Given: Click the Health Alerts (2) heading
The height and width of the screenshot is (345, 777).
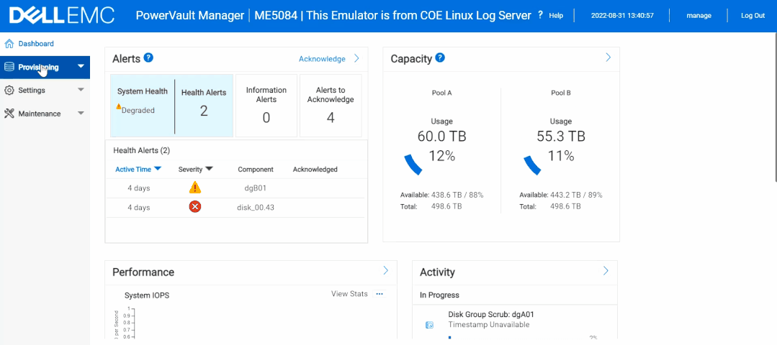Looking at the screenshot, I should tap(142, 150).
